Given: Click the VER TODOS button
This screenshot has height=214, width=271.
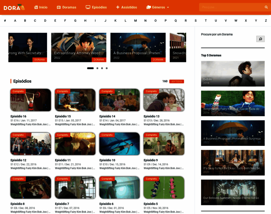Looking at the screenshot, I should (177, 81).
